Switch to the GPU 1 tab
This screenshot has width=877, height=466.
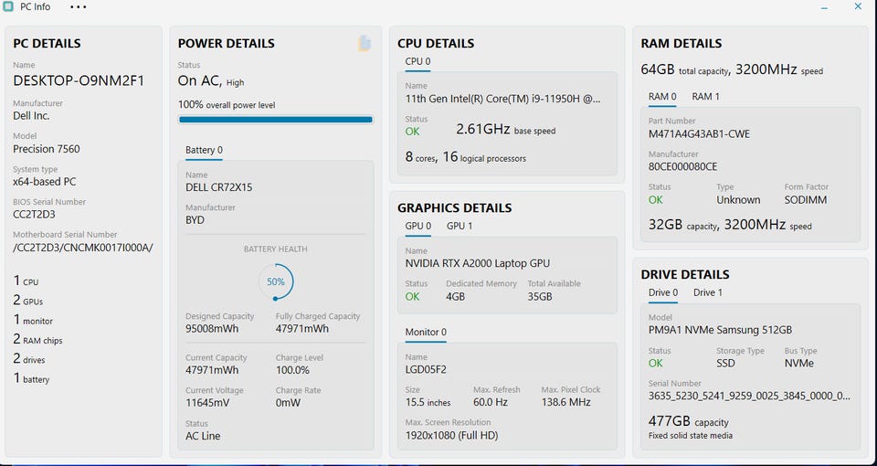(460, 226)
